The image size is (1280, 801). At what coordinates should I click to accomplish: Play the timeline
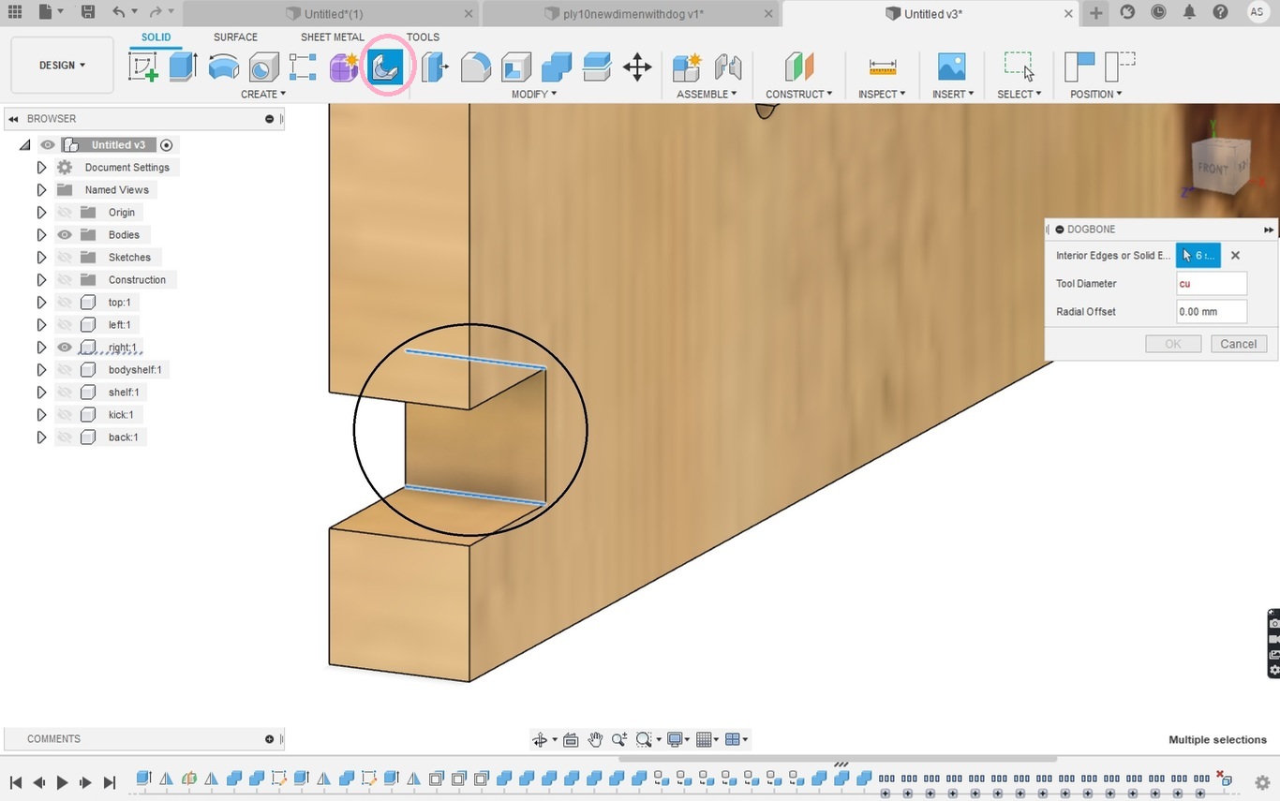[62, 782]
